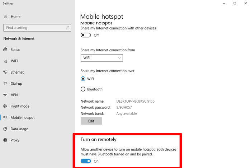Select the Bluetooth radio button

pos(83,89)
